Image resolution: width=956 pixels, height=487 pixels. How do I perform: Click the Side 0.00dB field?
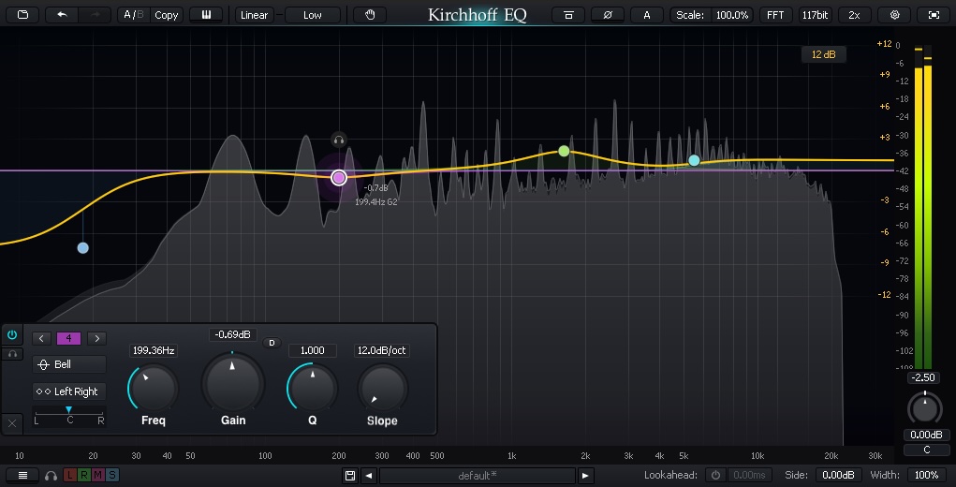(837, 475)
